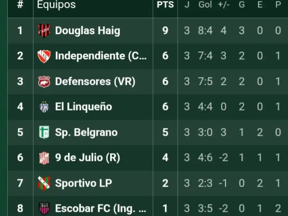Click the Gol column header
This screenshot has width=288, height=216.
[x=205, y=5]
